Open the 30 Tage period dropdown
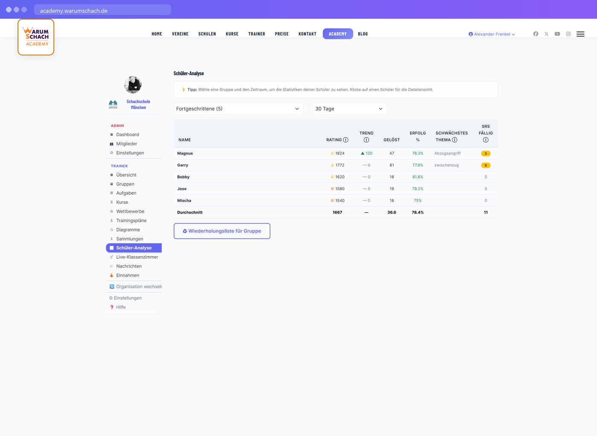597x436 pixels. [350, 109]
